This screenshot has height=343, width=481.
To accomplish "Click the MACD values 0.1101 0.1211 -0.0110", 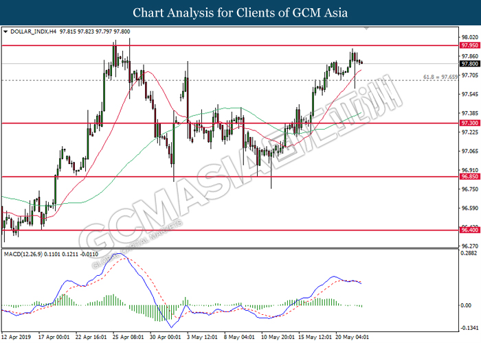I will pos(71,255).
